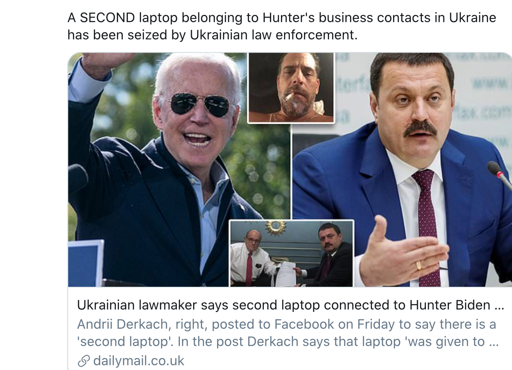
Task: Click 'Hunter Biden' in the card headline
Action: pos(450,305)
